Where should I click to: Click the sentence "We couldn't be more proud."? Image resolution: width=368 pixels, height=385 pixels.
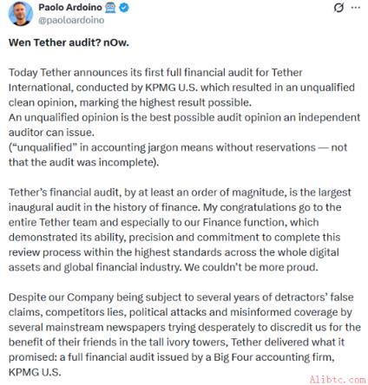(251, 267)
